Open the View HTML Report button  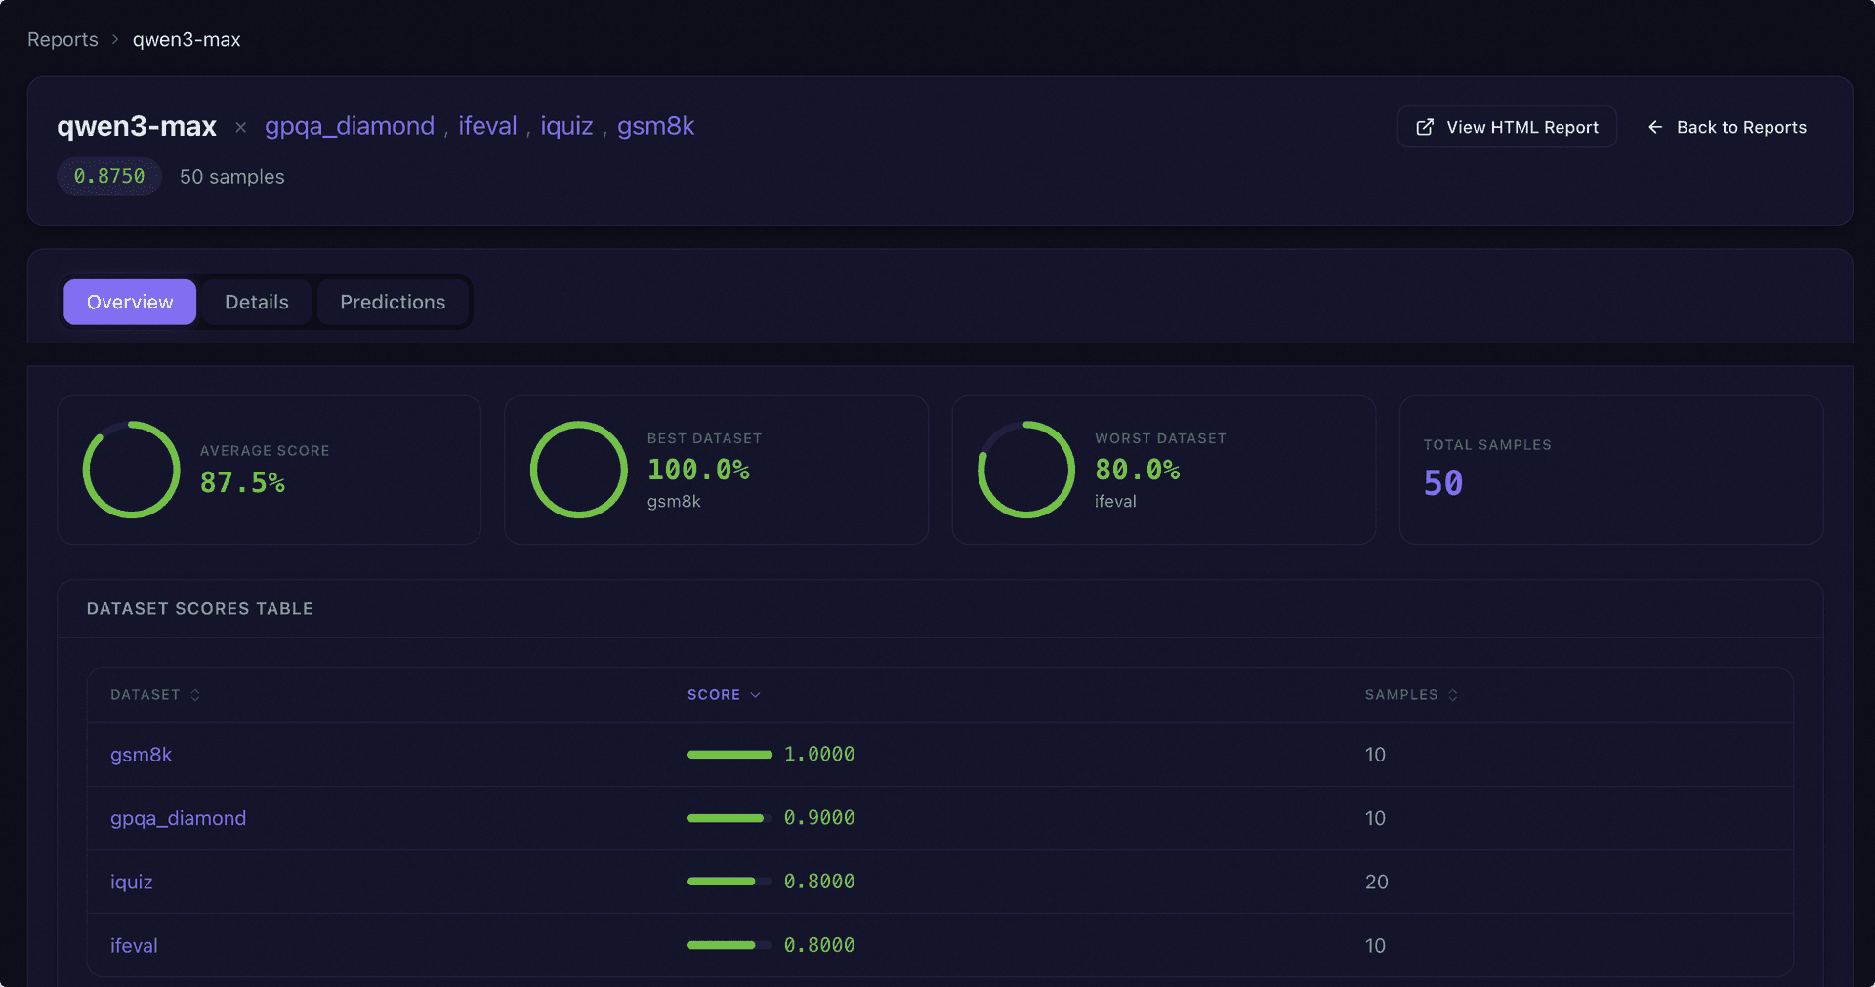[1507, 127]
